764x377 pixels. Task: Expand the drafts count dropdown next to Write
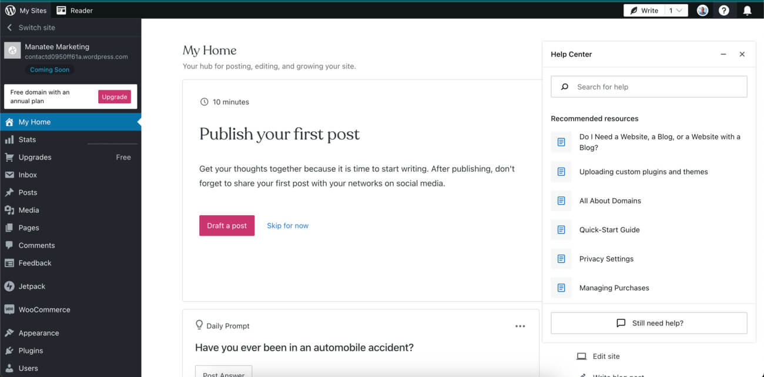(x=676, y=10)
